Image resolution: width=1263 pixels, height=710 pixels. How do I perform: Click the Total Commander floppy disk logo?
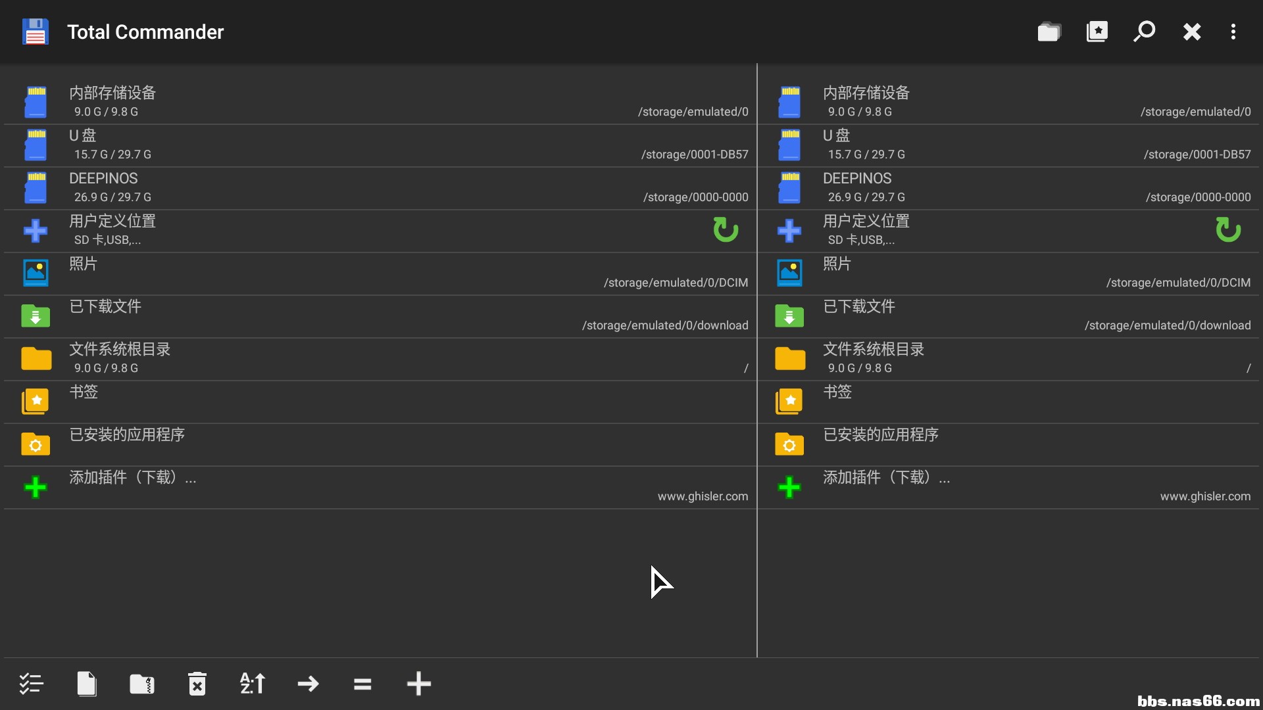36,32
